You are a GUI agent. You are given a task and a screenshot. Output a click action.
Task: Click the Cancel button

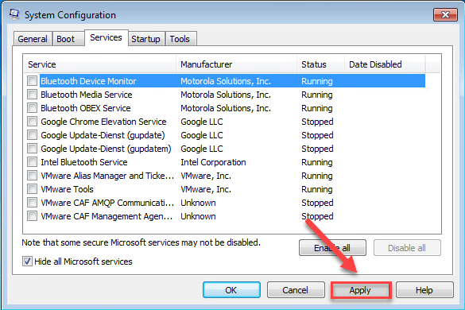point(296,290)
